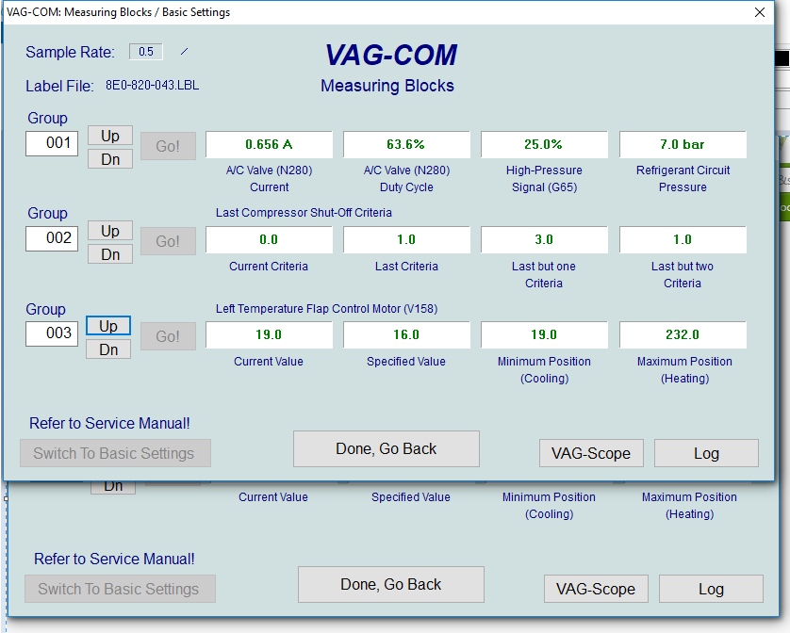
Task: Select the 16.0 Specified Value field
Action: point(406,335)
